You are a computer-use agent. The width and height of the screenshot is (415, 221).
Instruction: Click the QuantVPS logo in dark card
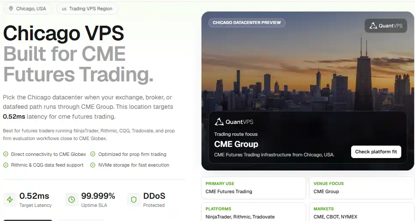234,122
